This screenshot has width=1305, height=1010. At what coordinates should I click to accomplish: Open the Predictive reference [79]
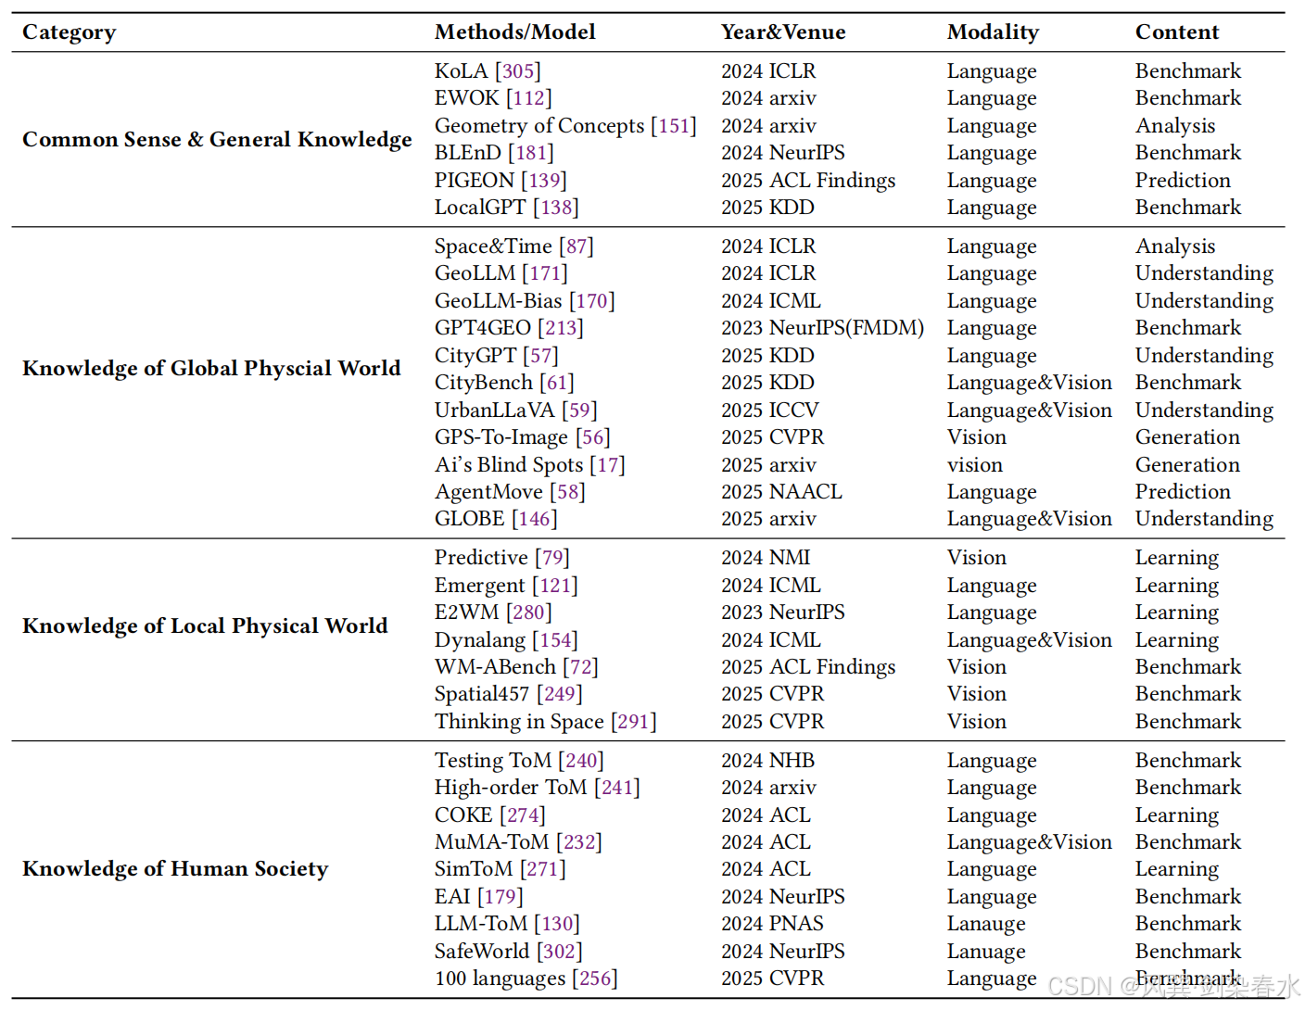coord(552,558)
